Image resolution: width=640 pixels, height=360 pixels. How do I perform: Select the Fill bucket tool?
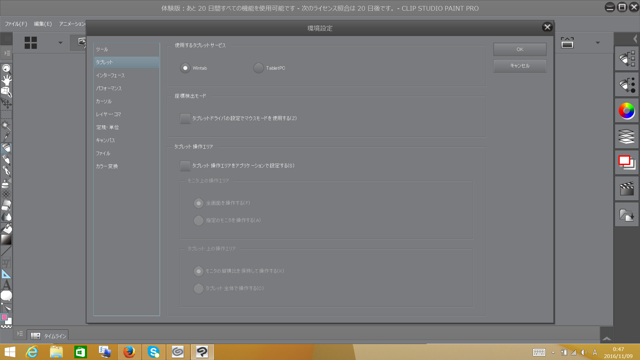pyautogui.click(x=6, y=228)
